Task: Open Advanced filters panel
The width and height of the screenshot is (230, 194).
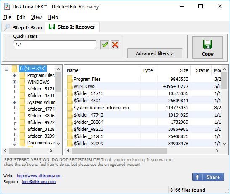Action: coord(155,53)
